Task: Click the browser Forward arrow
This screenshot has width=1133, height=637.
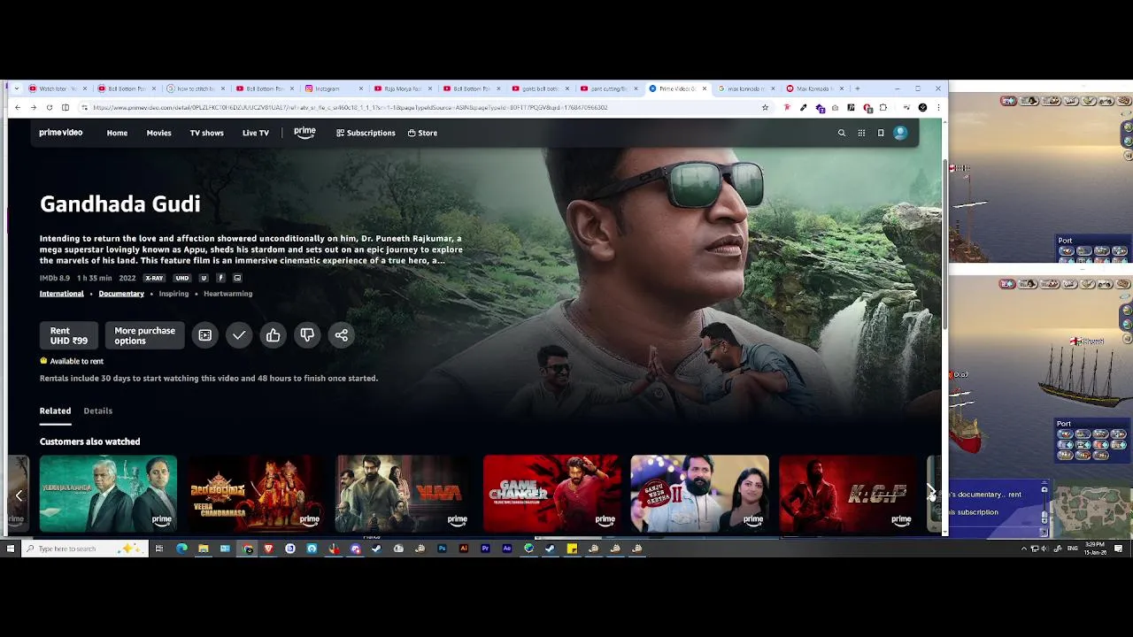Action: [33, 107]
